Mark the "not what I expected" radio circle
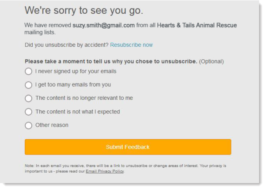Viewport: 265px width, 189px height. pyautogui.click(x=29, y=112)
